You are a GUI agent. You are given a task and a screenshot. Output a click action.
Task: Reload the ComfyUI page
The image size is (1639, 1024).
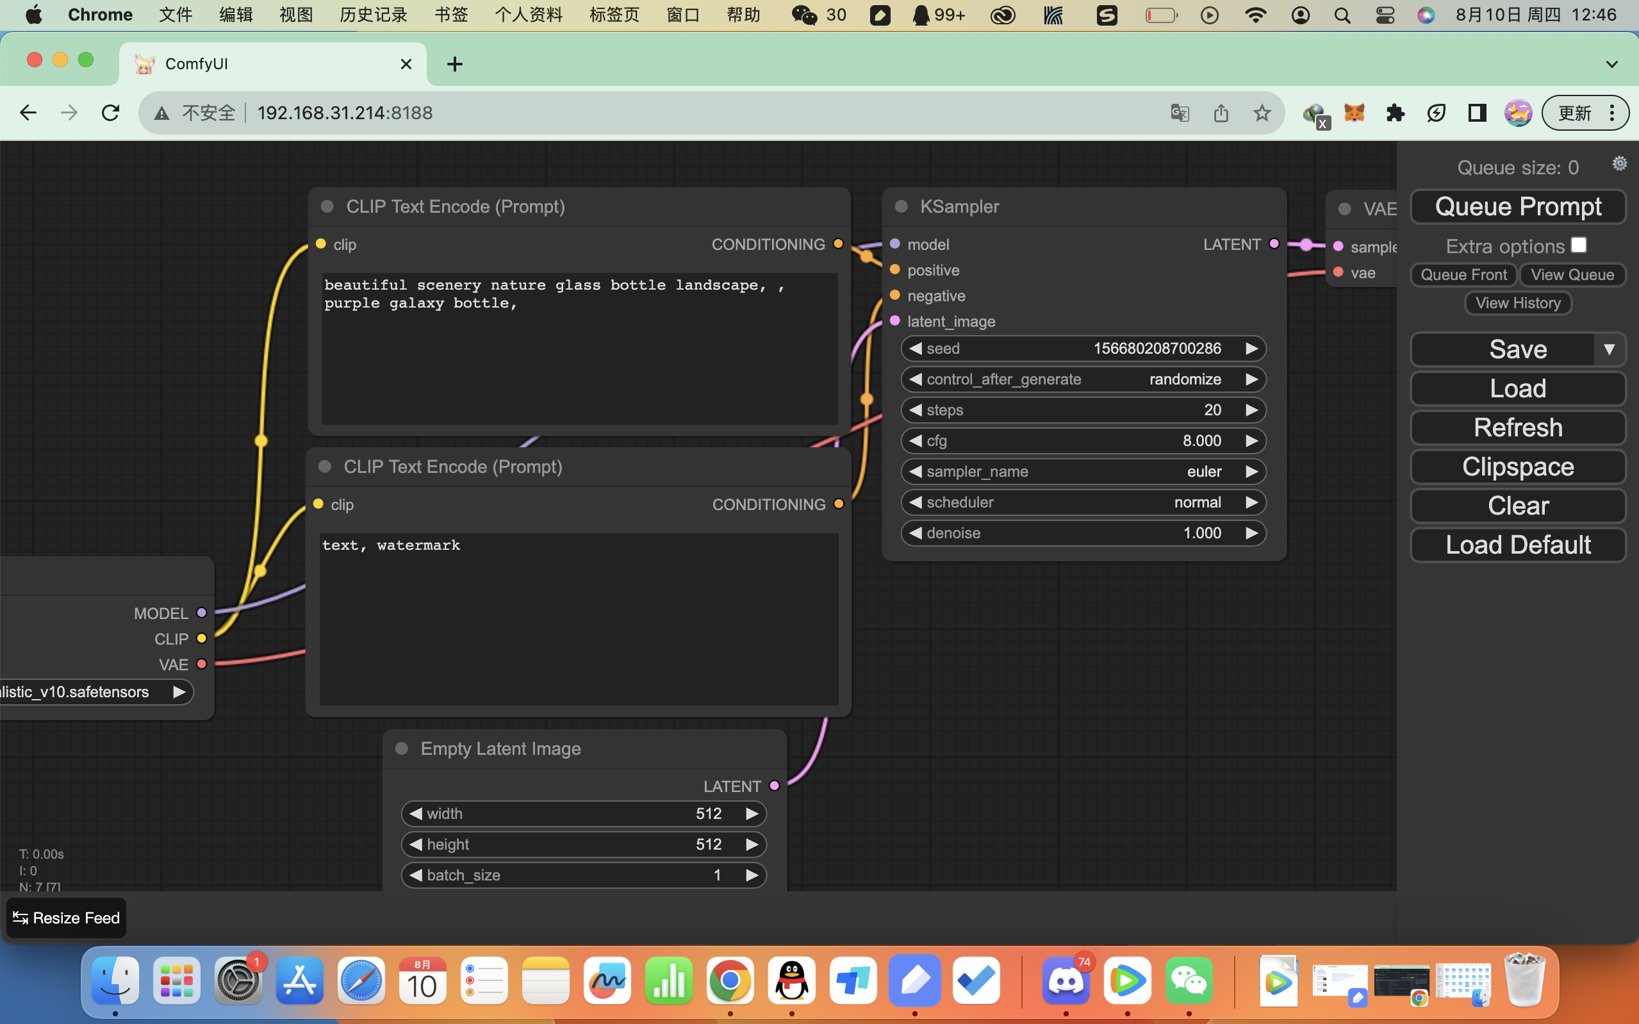[x=110, y=112]
